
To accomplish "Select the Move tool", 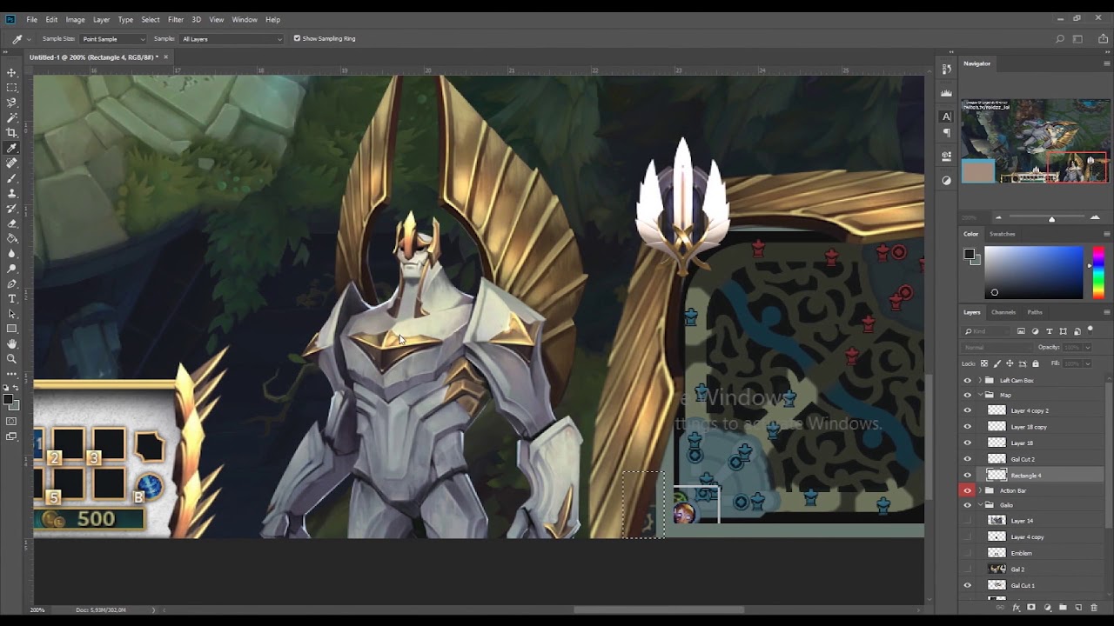I will [12, 72].
